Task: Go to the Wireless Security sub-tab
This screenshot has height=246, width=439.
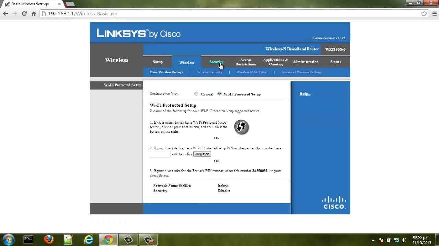Action: click(210, 72)
